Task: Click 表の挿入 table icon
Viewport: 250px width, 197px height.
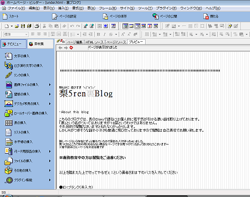Action: [8, 123]
